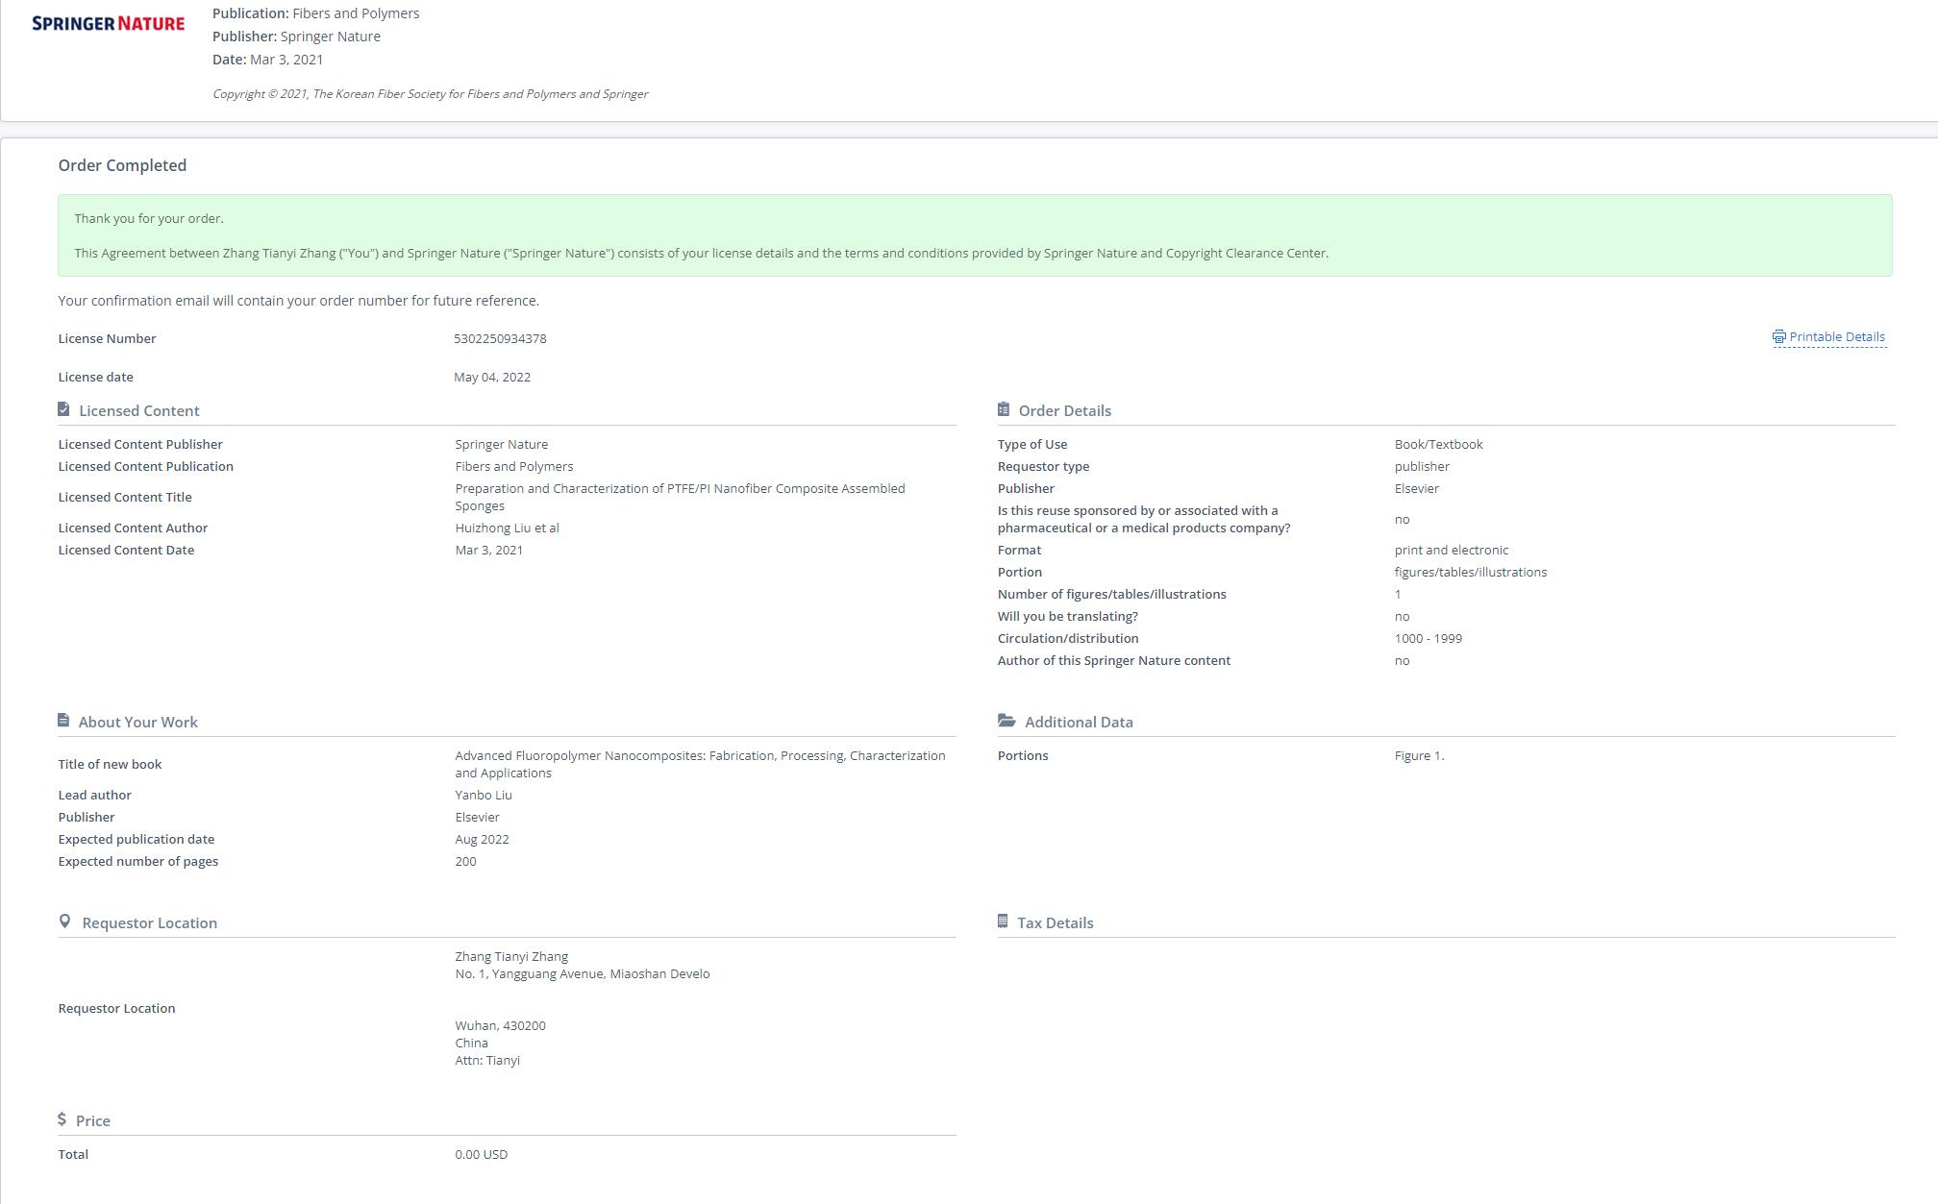1938x1204 pixels.
Task: Click the license number 5302250934378
Action: click(500, 338)
